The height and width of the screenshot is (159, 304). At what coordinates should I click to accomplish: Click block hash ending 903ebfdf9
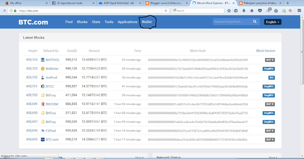198,60
